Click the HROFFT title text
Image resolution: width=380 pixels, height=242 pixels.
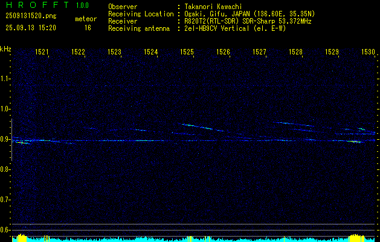pyautogui.click(x=37, y=5)
